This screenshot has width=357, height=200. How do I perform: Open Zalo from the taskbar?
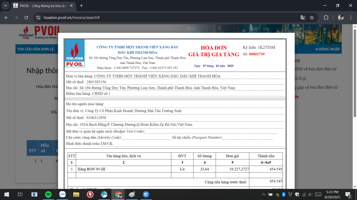pyautogui.click(x=62, y=194)
